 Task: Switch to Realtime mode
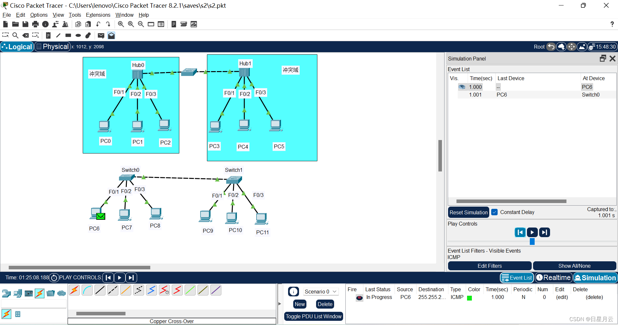[x=554, y=278]
